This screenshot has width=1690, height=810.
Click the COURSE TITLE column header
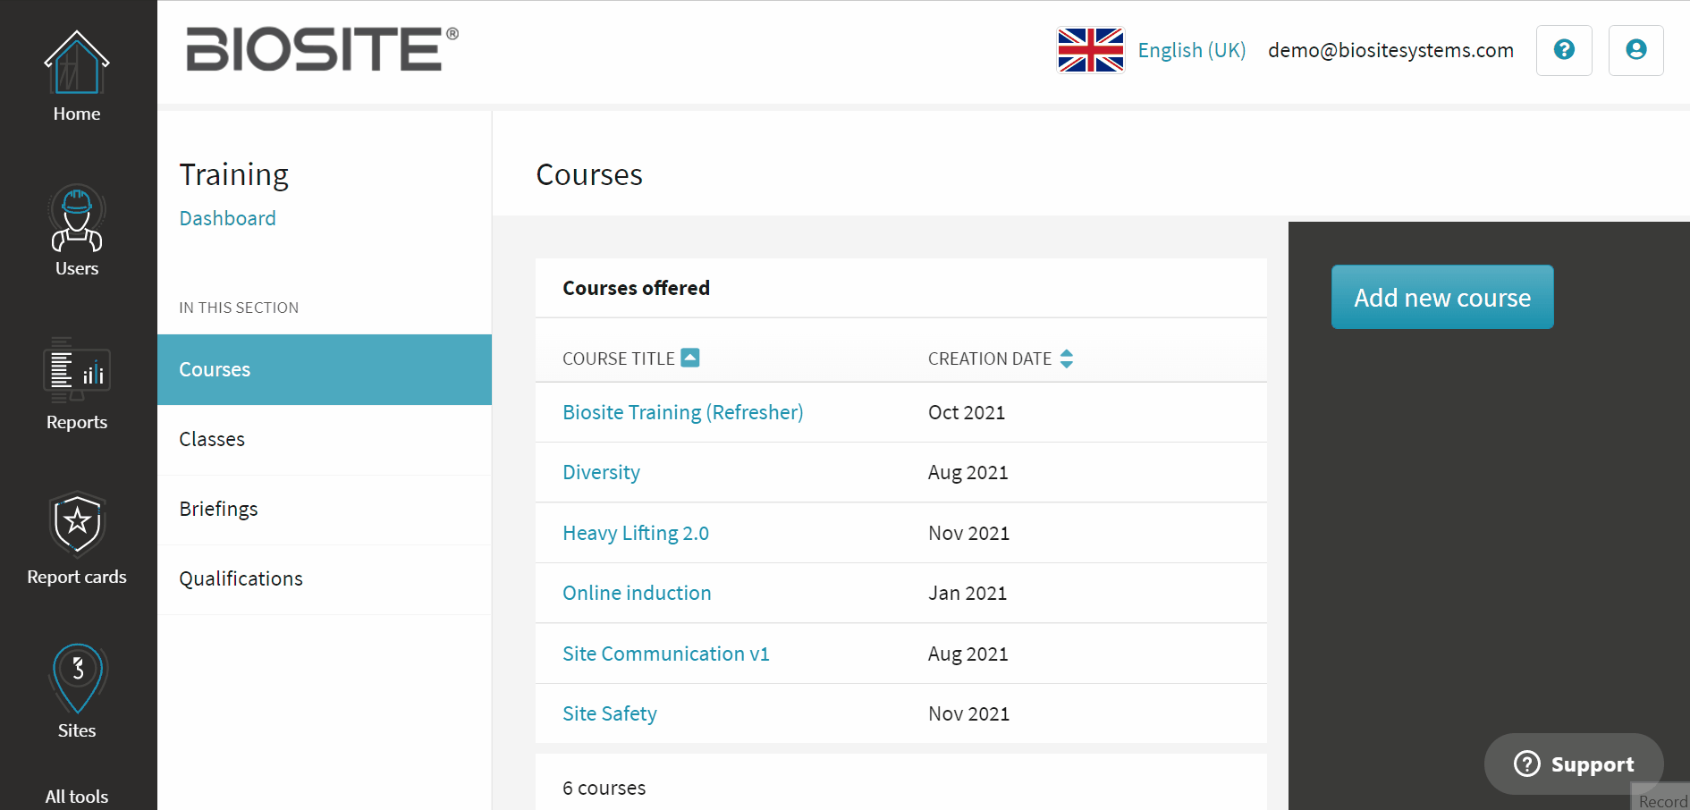(619, 359)
